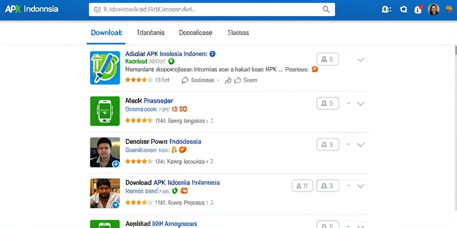Expand chevron of Download APK Idoenia row
457x228 pixels.
[x=361, y=186]
